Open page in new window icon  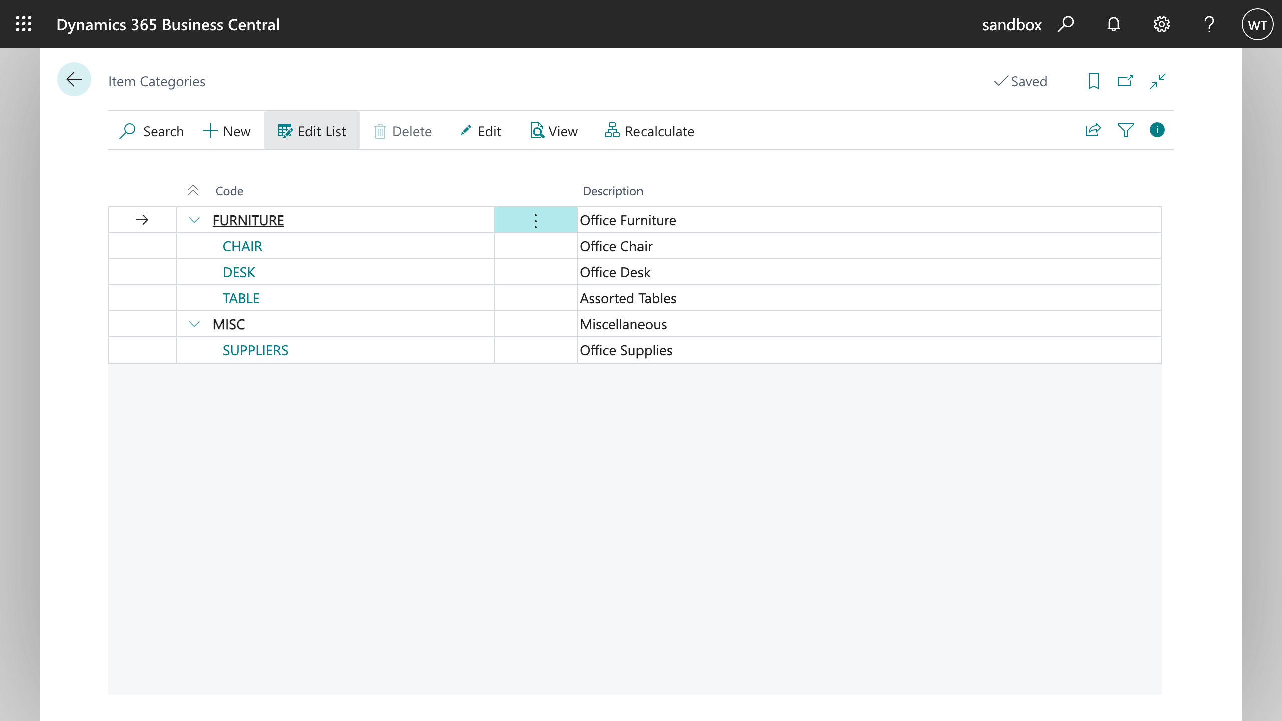coord(1125,81)
